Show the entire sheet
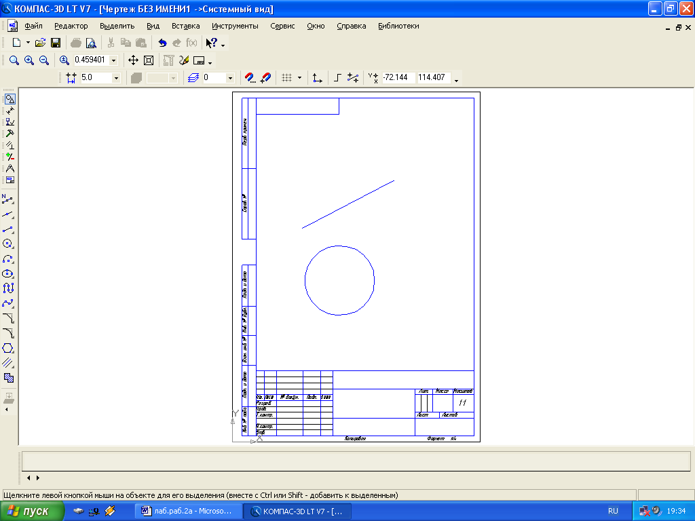 (149, 60)
